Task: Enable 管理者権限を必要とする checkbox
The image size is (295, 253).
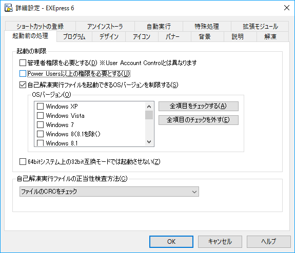Action: [23, 62]
